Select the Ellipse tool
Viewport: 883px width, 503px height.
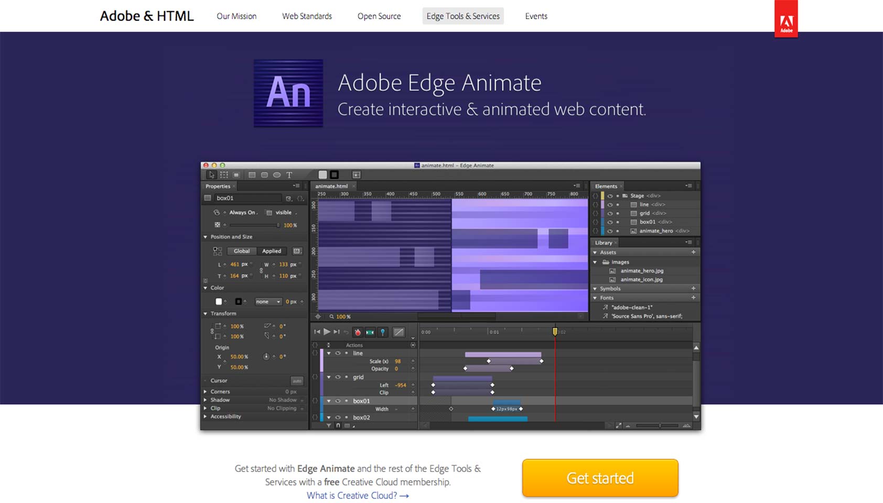276,174
